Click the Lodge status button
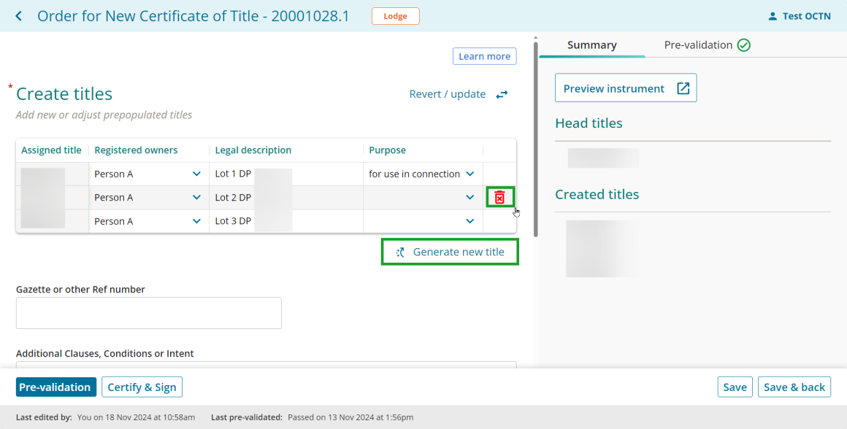The height and width of the screenshot is (429, 847). point(396,16)
